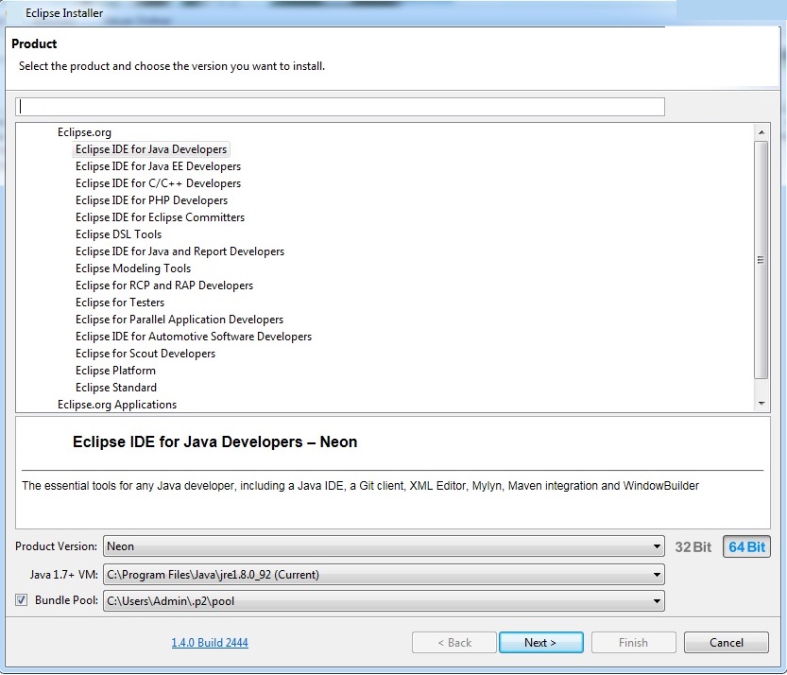Click the product list scroll down arrow
The height and width of the screenshot is (675, 787).
pos(761,404)
